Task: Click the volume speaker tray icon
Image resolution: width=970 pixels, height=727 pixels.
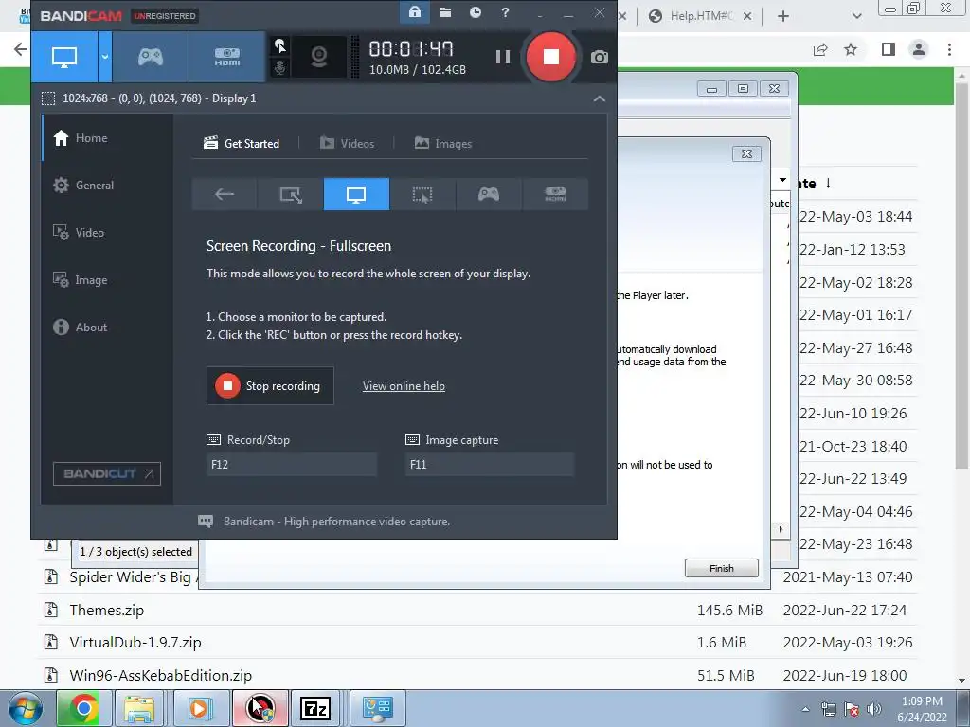Action: tap(874, 709)
